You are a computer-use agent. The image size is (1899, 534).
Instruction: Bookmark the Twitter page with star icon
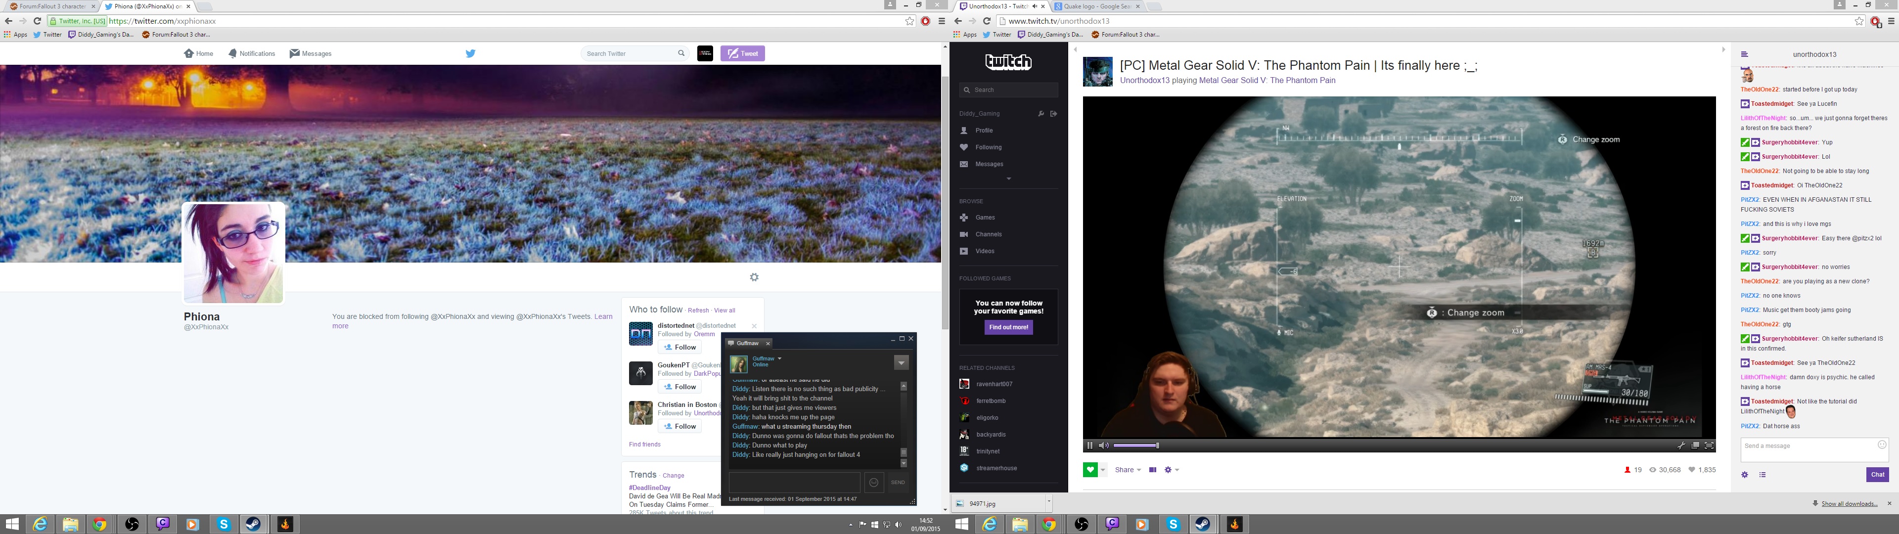tap(910, 21)
